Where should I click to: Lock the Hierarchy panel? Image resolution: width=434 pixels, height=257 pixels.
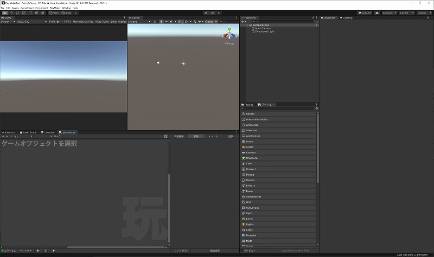click(314, 18)
